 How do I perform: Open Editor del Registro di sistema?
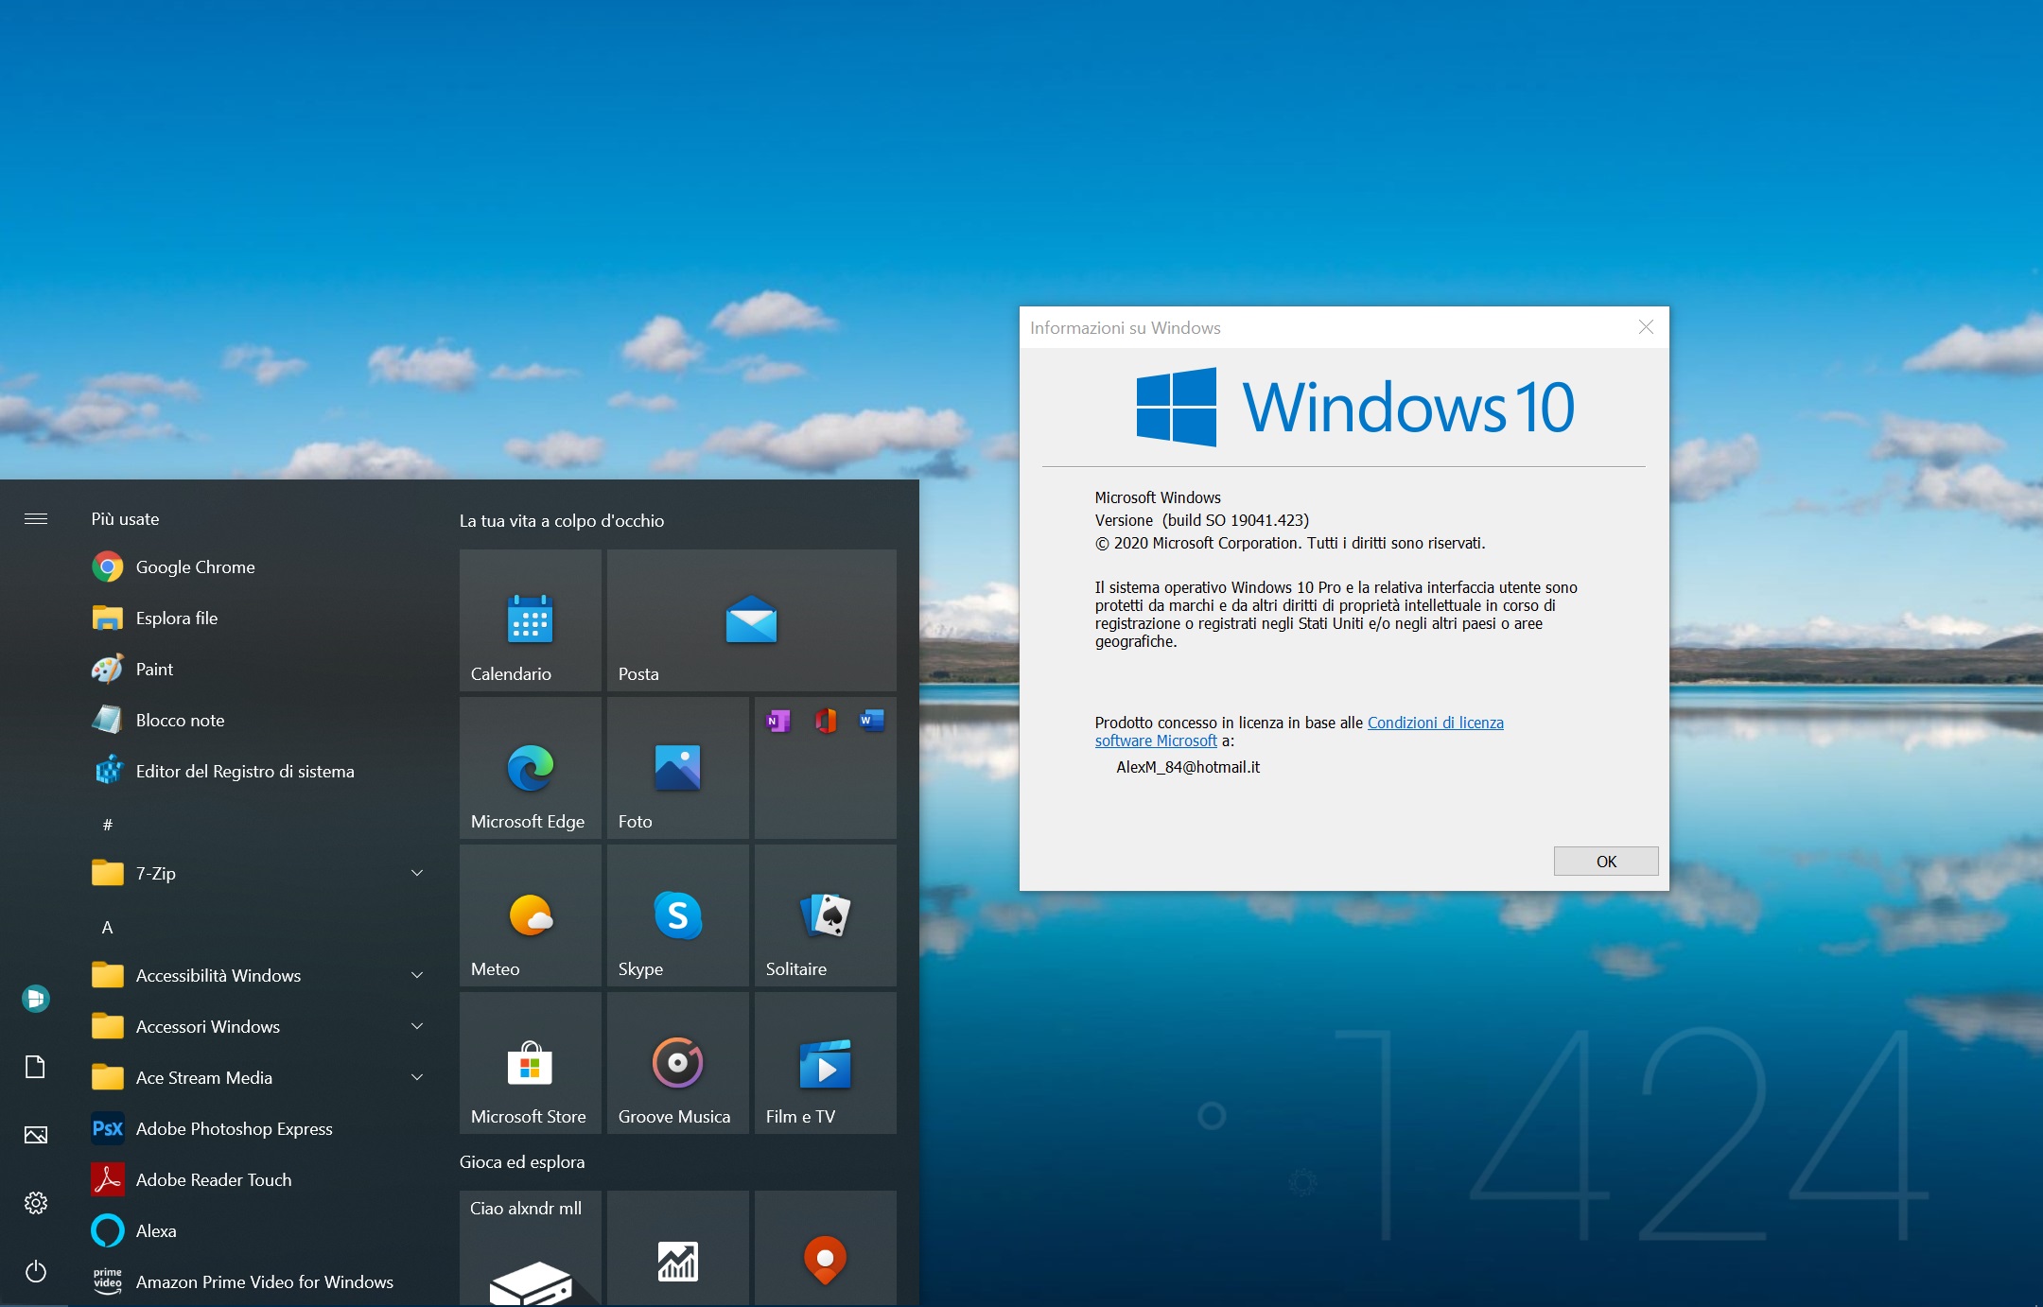point(255,772)
